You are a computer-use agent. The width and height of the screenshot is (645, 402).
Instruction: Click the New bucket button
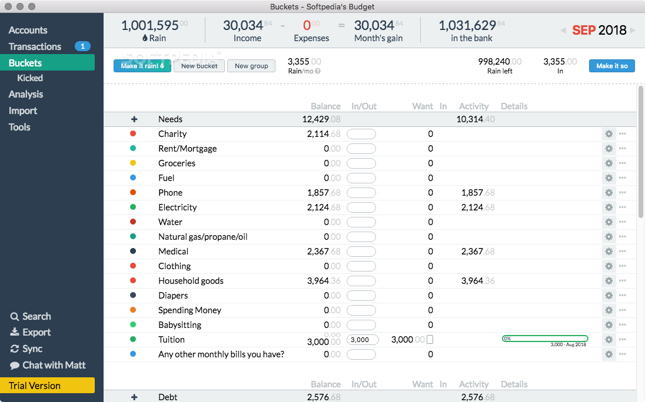[x=199, y=66]
